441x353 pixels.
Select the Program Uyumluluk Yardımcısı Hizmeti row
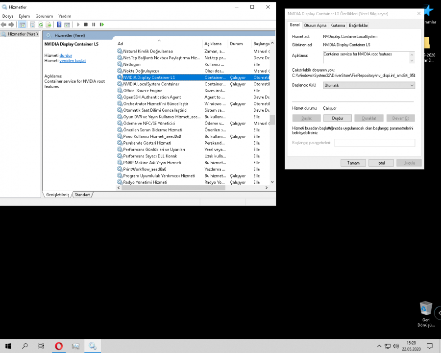(193, 176)
